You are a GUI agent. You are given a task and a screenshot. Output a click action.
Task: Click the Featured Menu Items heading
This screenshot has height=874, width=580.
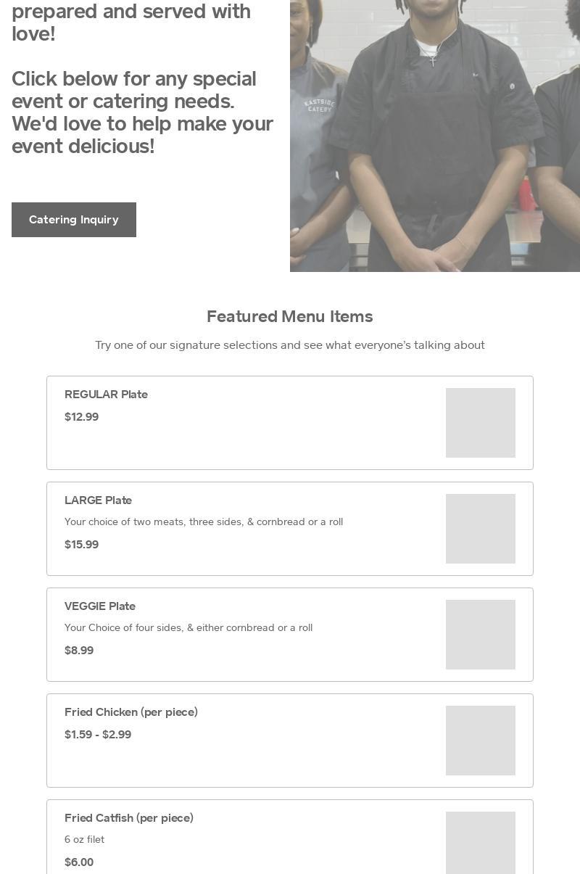point(289,316)
